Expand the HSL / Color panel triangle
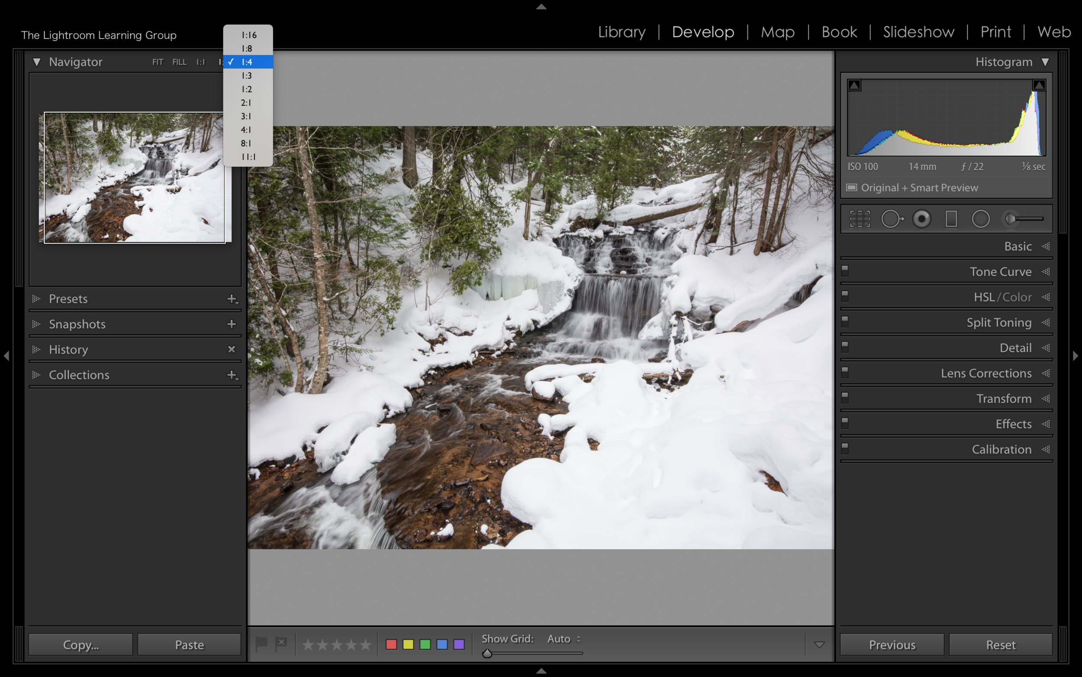This screenshot has width=1082, height=677. coord(1046,297)
